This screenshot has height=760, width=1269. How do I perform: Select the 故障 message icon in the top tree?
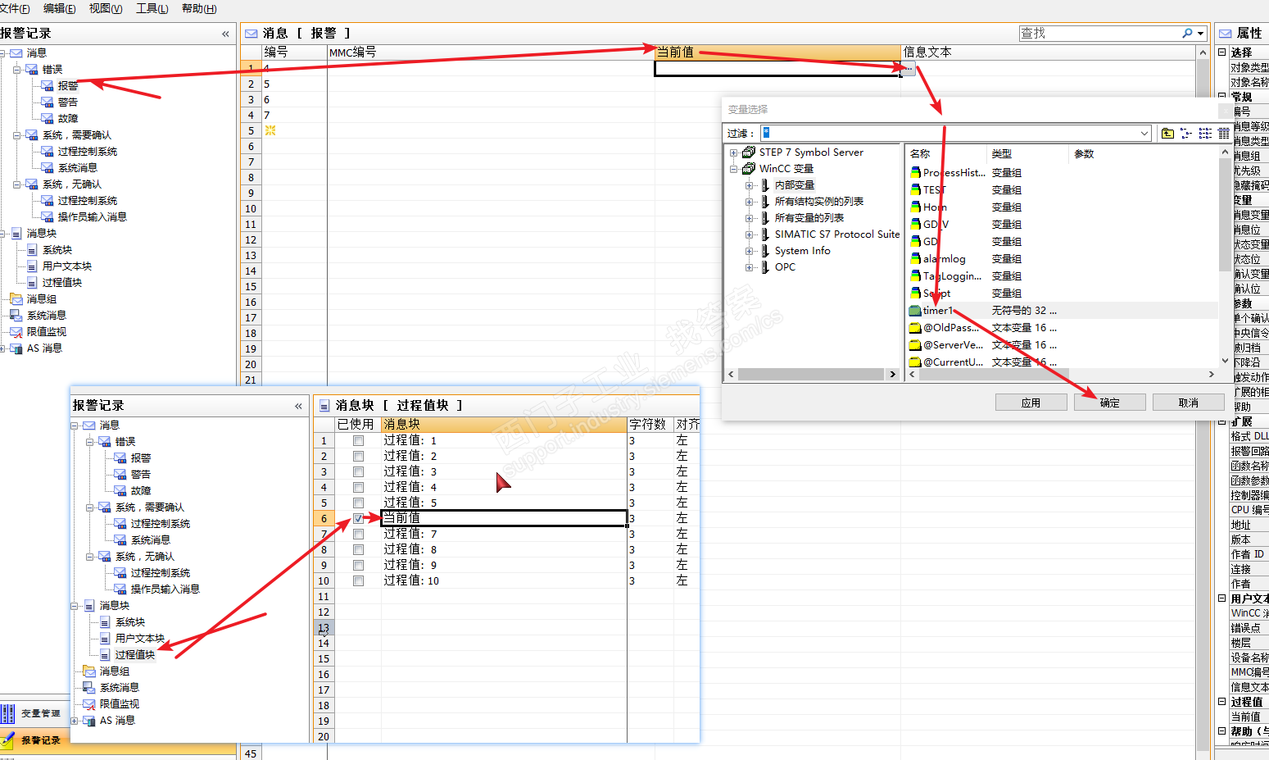pyautogui.click(x=48, y=119)
